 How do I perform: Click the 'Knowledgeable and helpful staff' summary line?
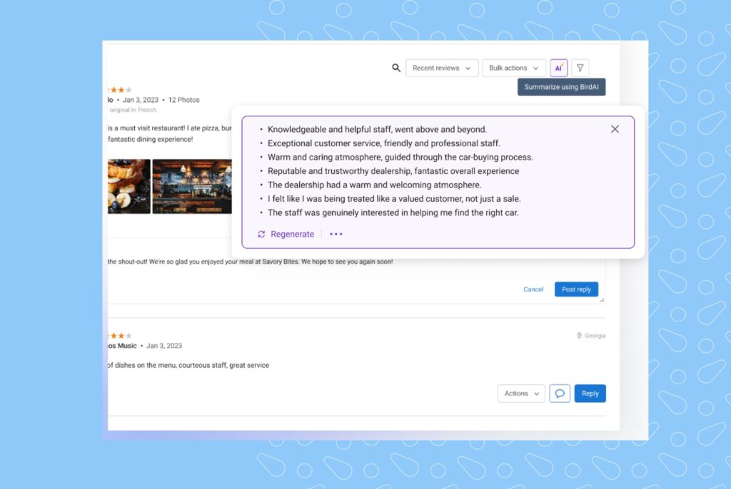(x=377, y=130)
